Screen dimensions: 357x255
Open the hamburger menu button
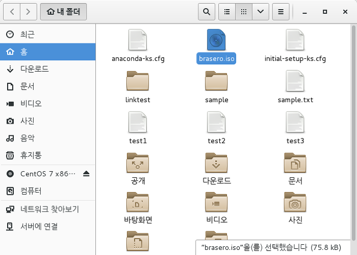coord(281,12)
